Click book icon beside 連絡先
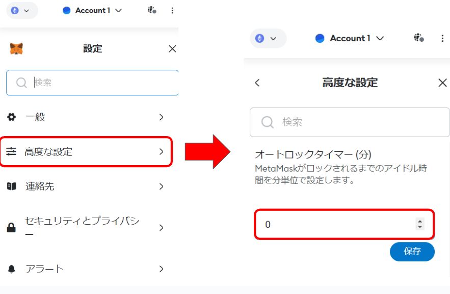The image size is (450, 294). pos(12,186)
